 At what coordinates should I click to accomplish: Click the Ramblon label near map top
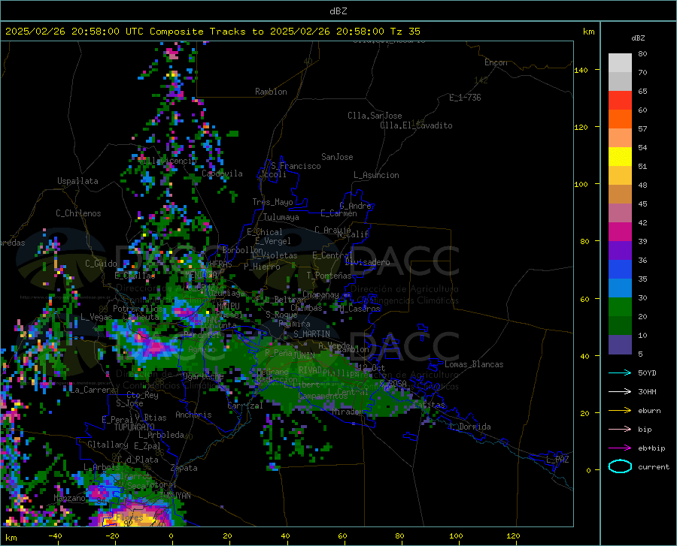(x=271, y=92)
